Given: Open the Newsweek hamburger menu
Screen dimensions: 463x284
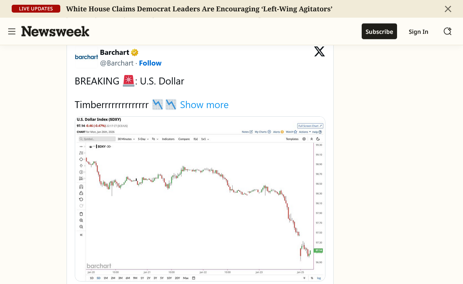Looking at the screenshot, I should [x=12, y=32].
